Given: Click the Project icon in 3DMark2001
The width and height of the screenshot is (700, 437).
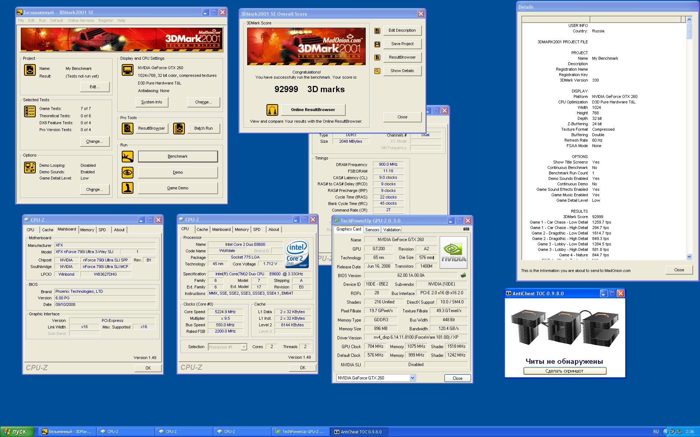Looking at the screenshot, I should pos(30,70).
